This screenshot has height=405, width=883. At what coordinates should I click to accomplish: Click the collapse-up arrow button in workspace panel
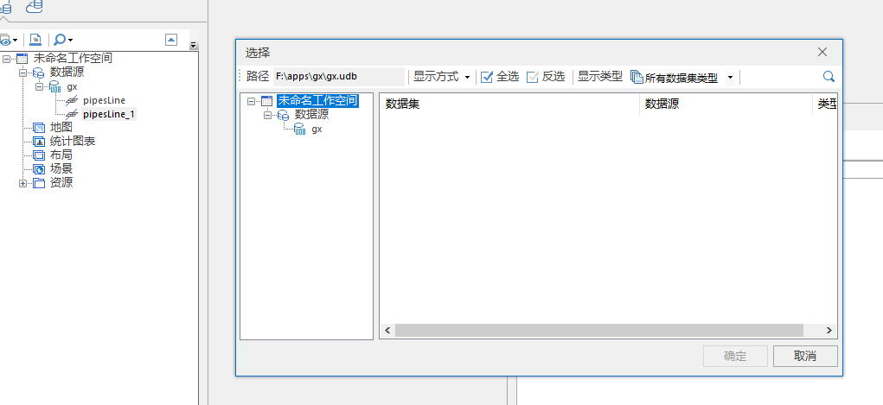pyautogui.click(x=171, y=40)
